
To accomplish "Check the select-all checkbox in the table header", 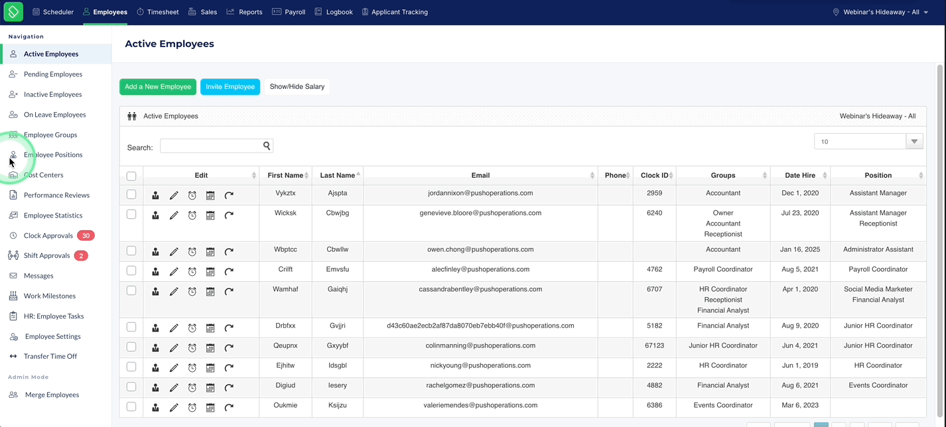I will 131,176.
